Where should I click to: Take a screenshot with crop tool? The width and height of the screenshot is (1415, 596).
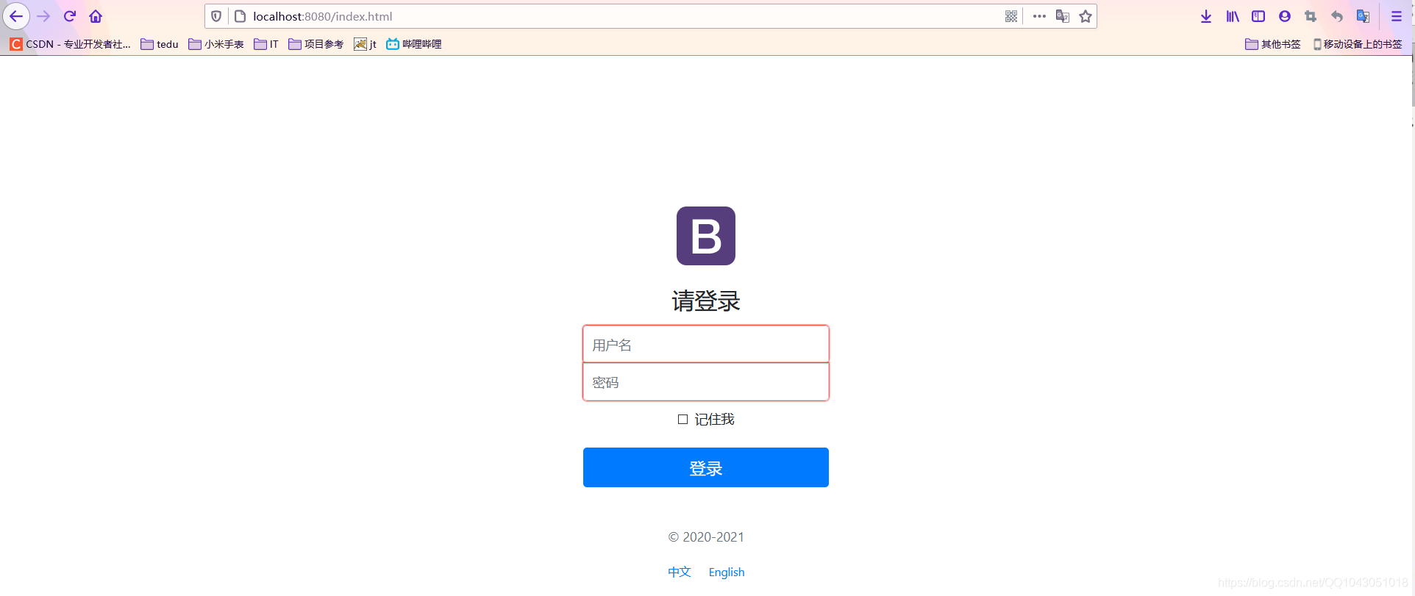[x=1311, y=16]
